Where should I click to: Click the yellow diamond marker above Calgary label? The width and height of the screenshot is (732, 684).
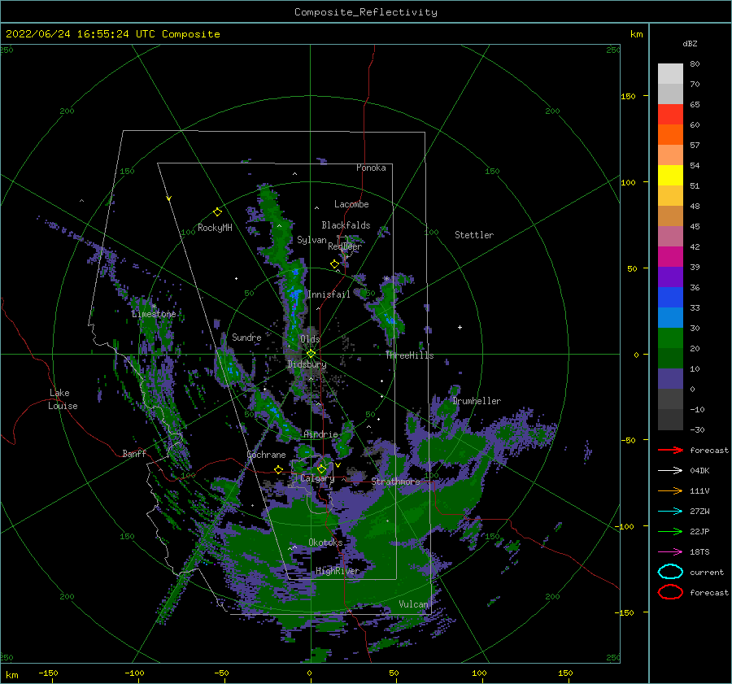coord(321,468)
